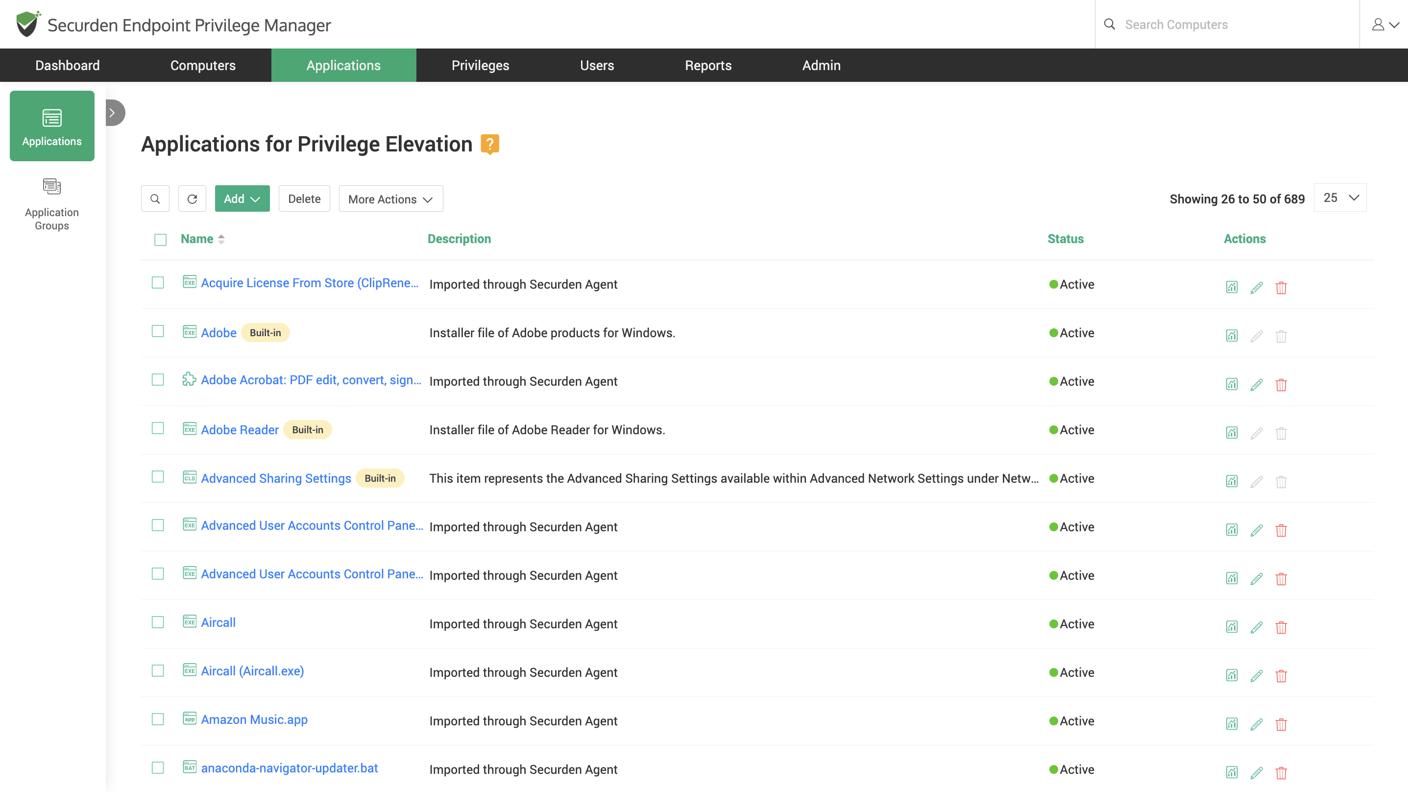Edit the Adobe Acrobat entry
Viewport: 1408px width, 792px height.
[1257, 385]
